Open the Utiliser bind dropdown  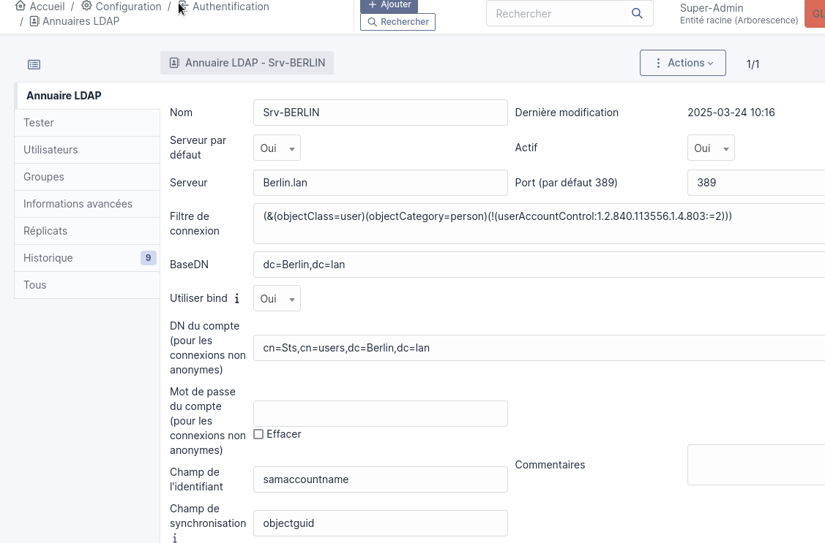pyautogui.click(x=277, y=298)
